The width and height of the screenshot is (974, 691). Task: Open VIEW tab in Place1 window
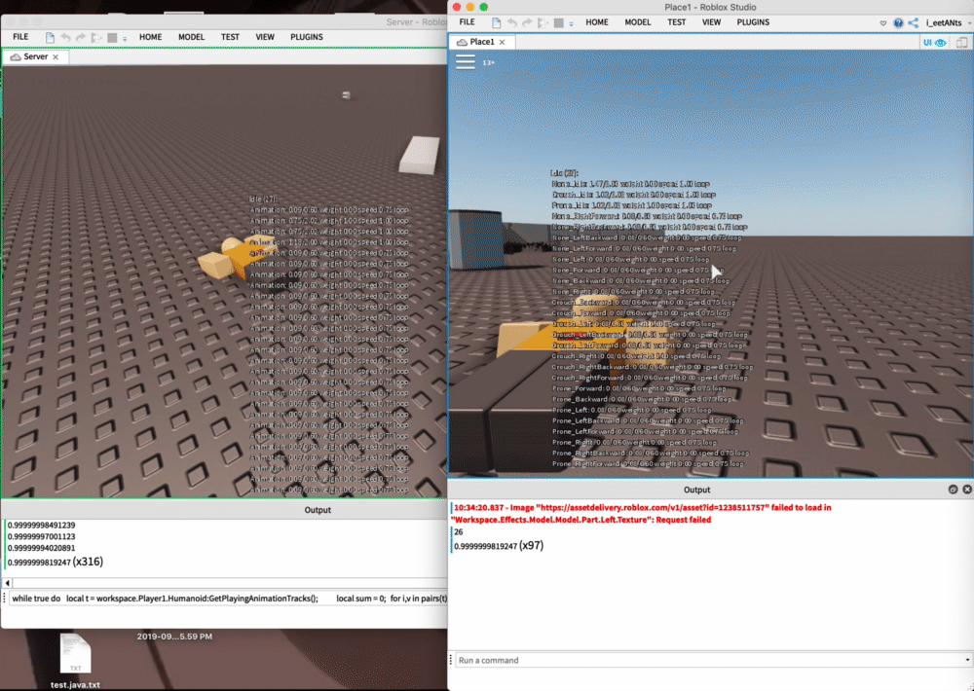[x=711, y=22]
